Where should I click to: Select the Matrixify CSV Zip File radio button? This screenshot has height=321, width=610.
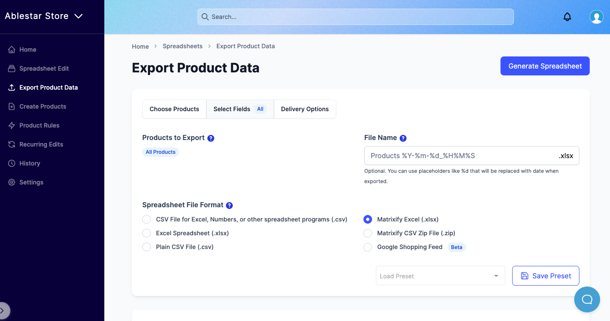coord(368,233)
